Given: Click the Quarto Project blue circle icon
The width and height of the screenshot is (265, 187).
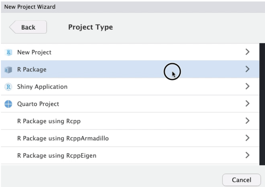Looking at the screenshot, I should pyautogui.click(x=8, y=104).
